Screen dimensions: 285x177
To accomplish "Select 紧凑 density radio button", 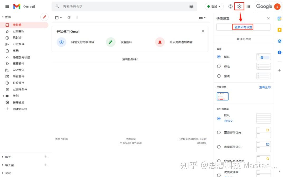I will pos(219,76).
